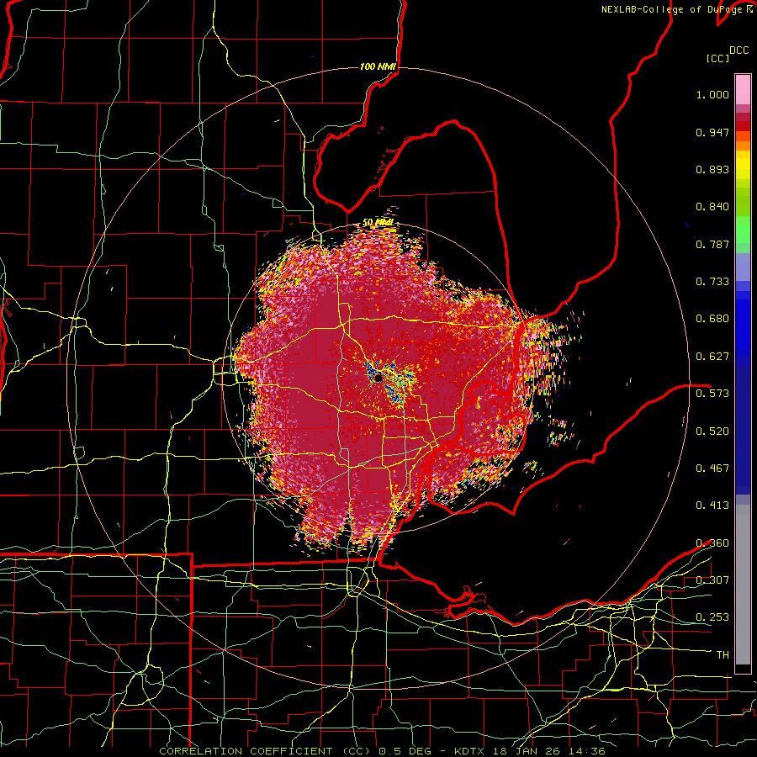Click the KDTX radar site center dot
This screenshot has height=757, width=757.
[x=378, y=377]
